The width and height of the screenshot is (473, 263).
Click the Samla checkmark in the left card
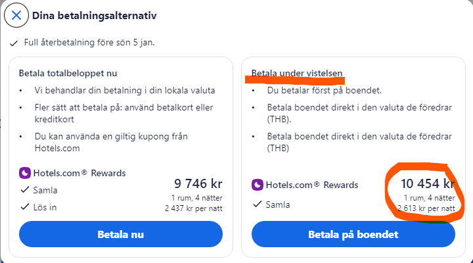tap(25, 190)
